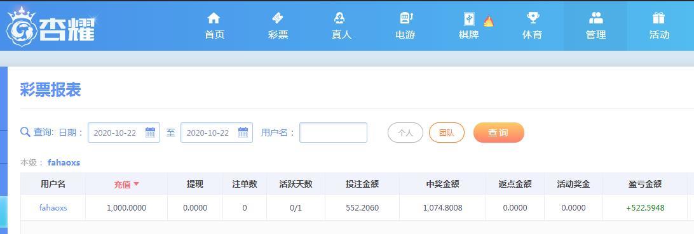Viewport: 694px width, 234px height.
Task: Open the 管理 people icon
Action: click(x=595, y=18)
